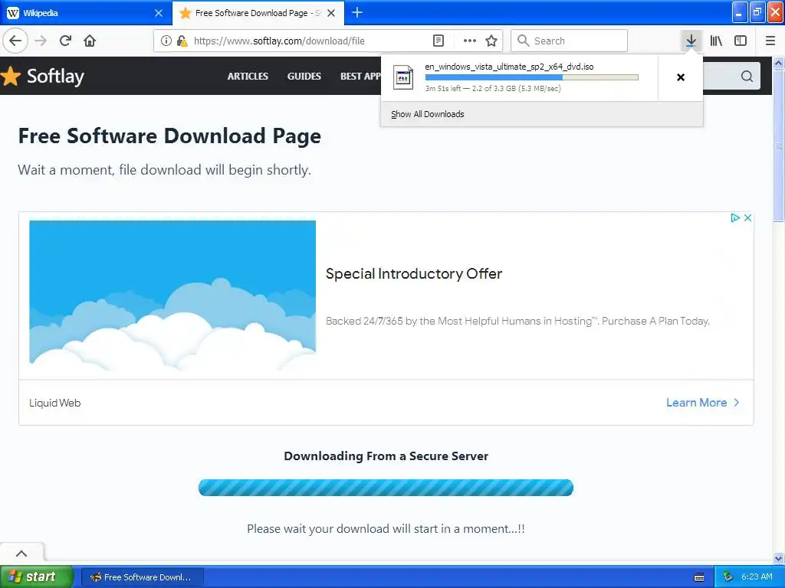Click the ISO file icon in downloads
Image resolution: width=785 pixels, height=588 pixels.
coord(403,77)
